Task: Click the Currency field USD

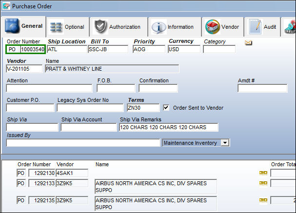Action: point(184,49)
